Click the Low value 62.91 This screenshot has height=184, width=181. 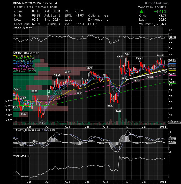point(36,20)
